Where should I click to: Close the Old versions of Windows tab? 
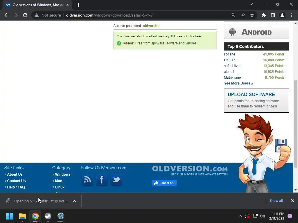(68, 5)
